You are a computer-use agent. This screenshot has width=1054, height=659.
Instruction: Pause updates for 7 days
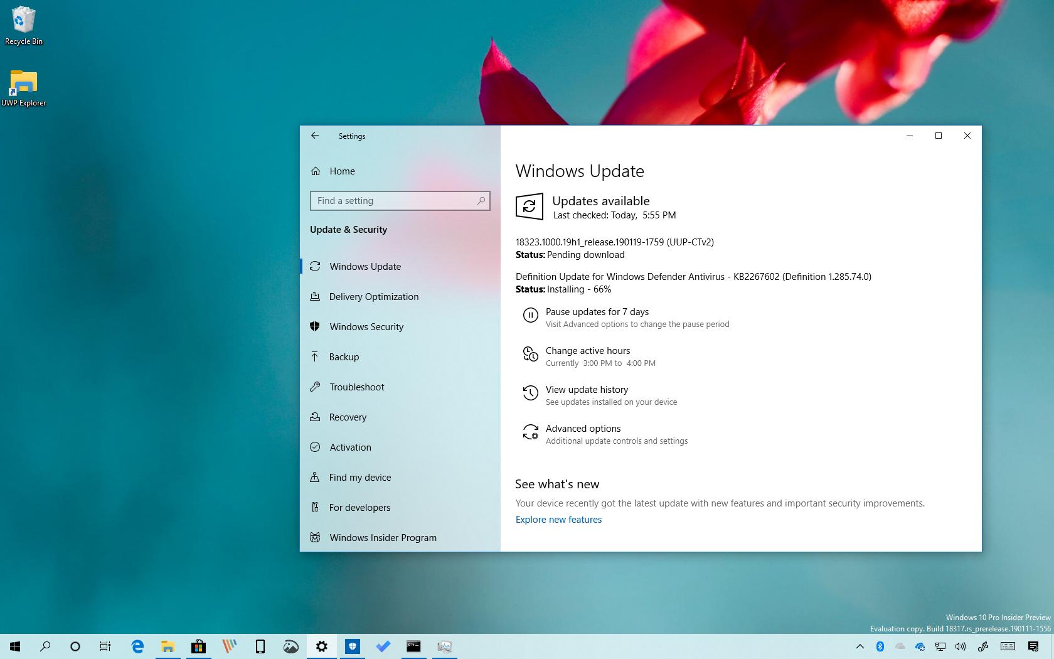[x=597, y=311]
